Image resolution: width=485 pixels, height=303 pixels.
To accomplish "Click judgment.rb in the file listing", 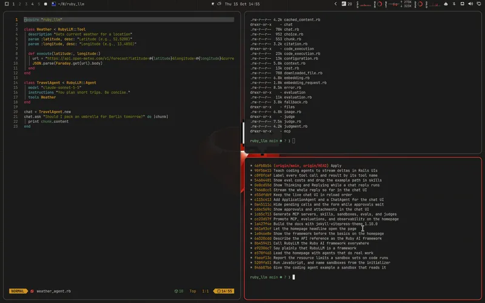I will point(296,127).
